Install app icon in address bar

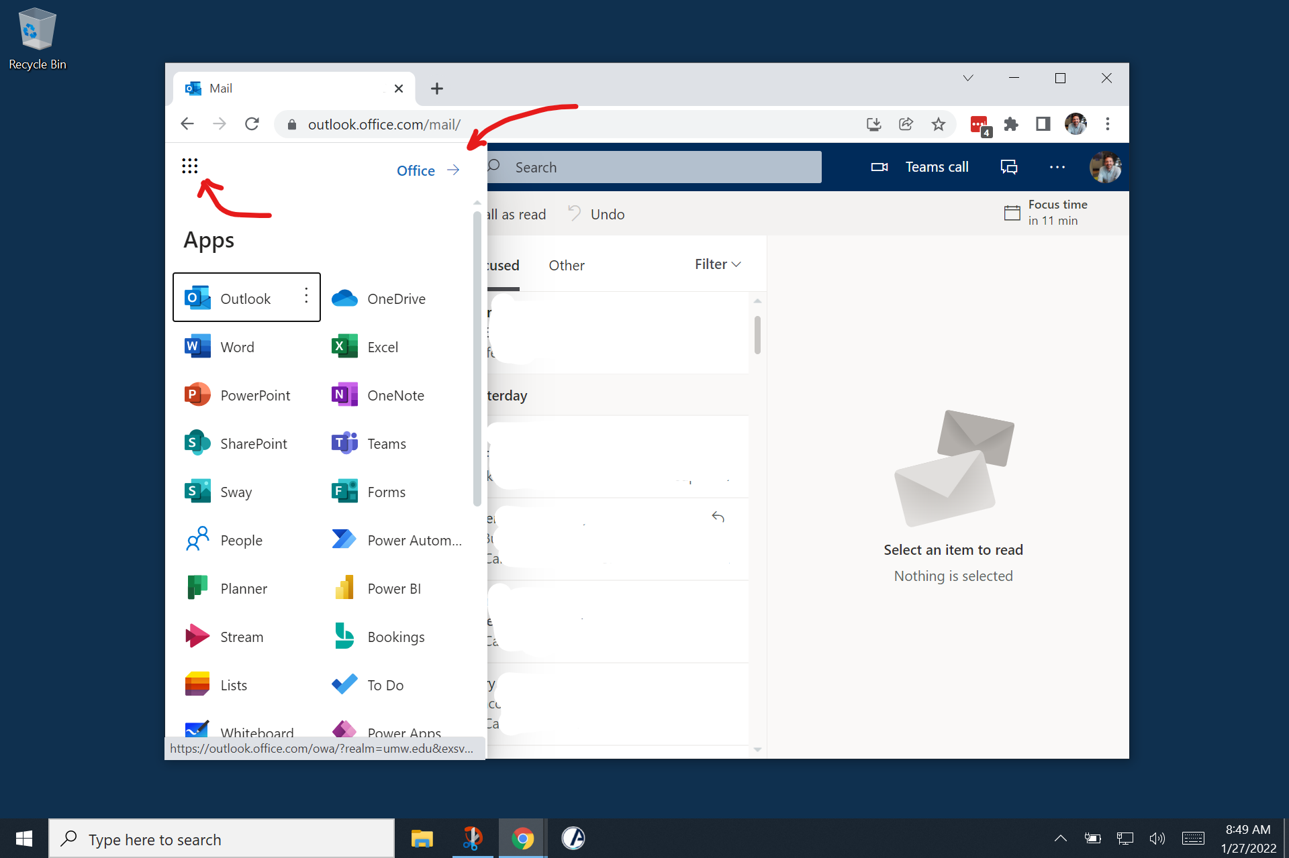tap(873, 124)
